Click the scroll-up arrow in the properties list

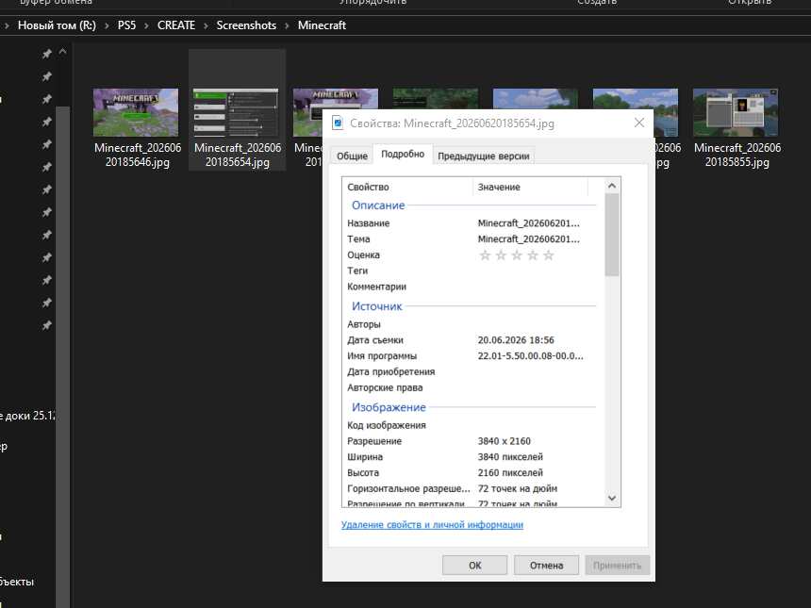[x=612, y=186]
